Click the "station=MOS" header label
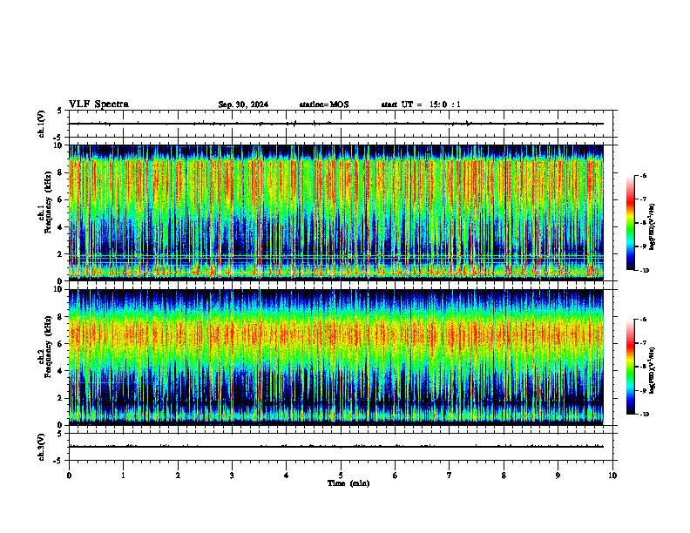 (324, 105)
